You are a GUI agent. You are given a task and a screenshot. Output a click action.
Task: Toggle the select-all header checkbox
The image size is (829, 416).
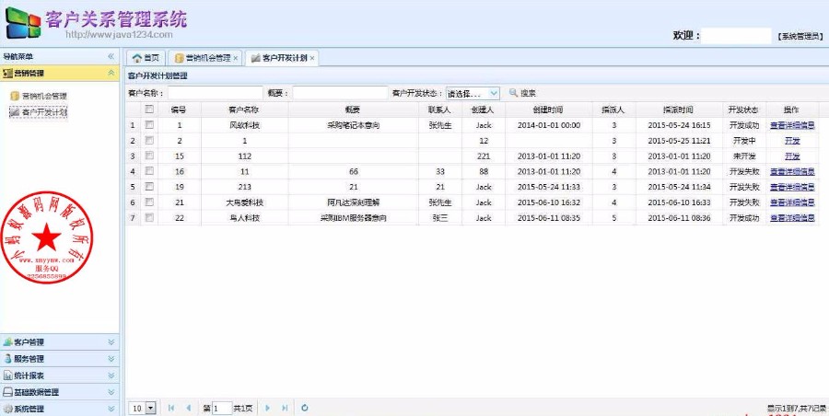click(149, 109)
